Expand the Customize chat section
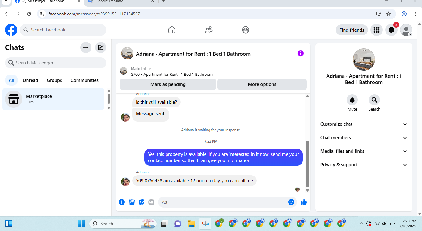 coord(364,124)
